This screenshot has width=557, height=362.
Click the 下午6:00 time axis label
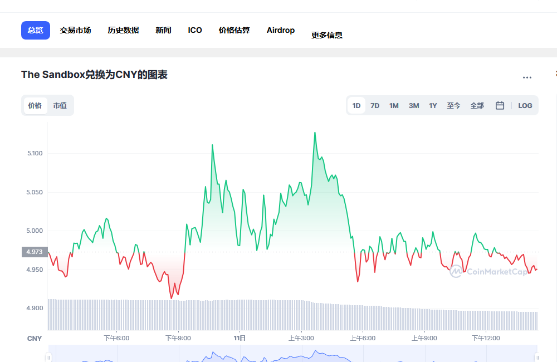click(116, 338)
